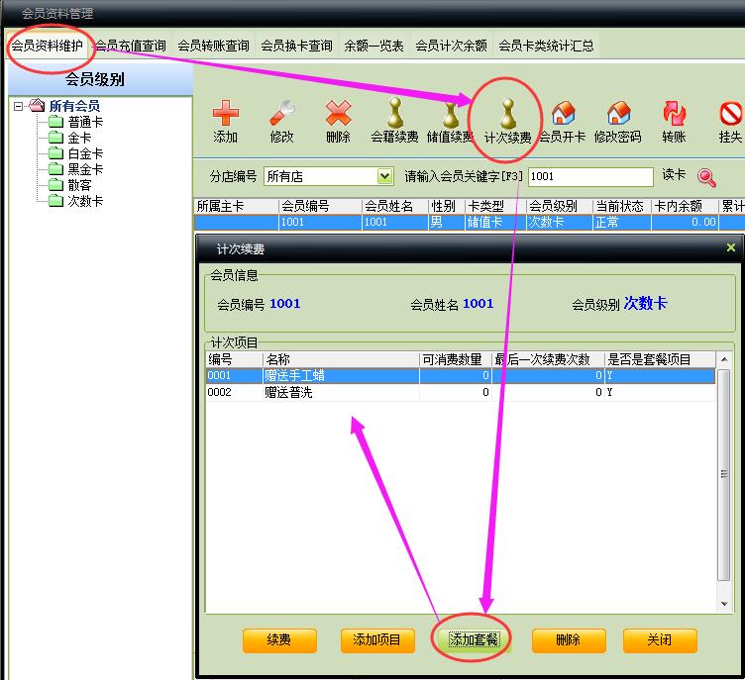The image size is (745, 680).
Task: Click the 储值卡 cell in member row
Action: point(495,223)
